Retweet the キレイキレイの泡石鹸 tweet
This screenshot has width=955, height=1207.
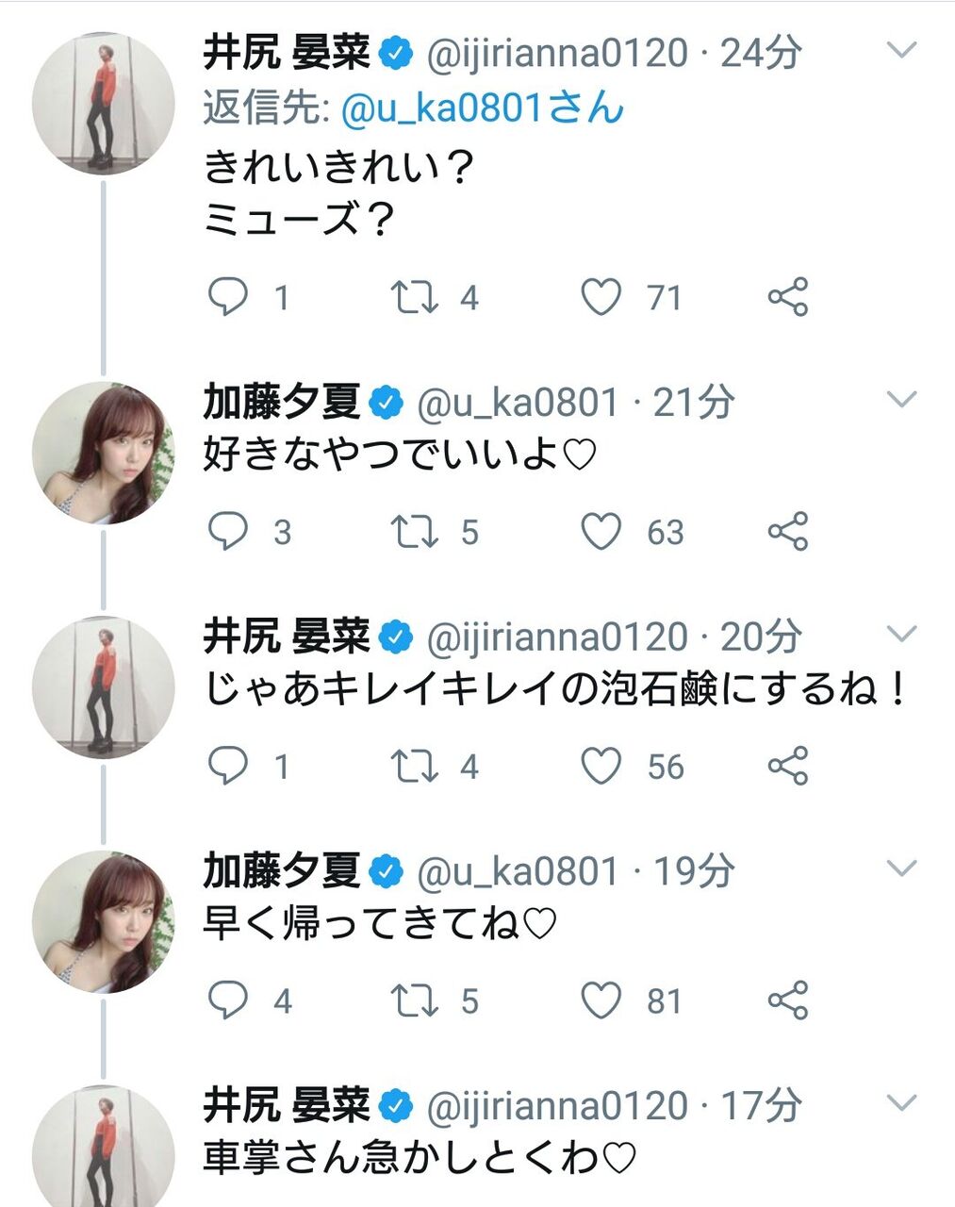tap(415, 766)
